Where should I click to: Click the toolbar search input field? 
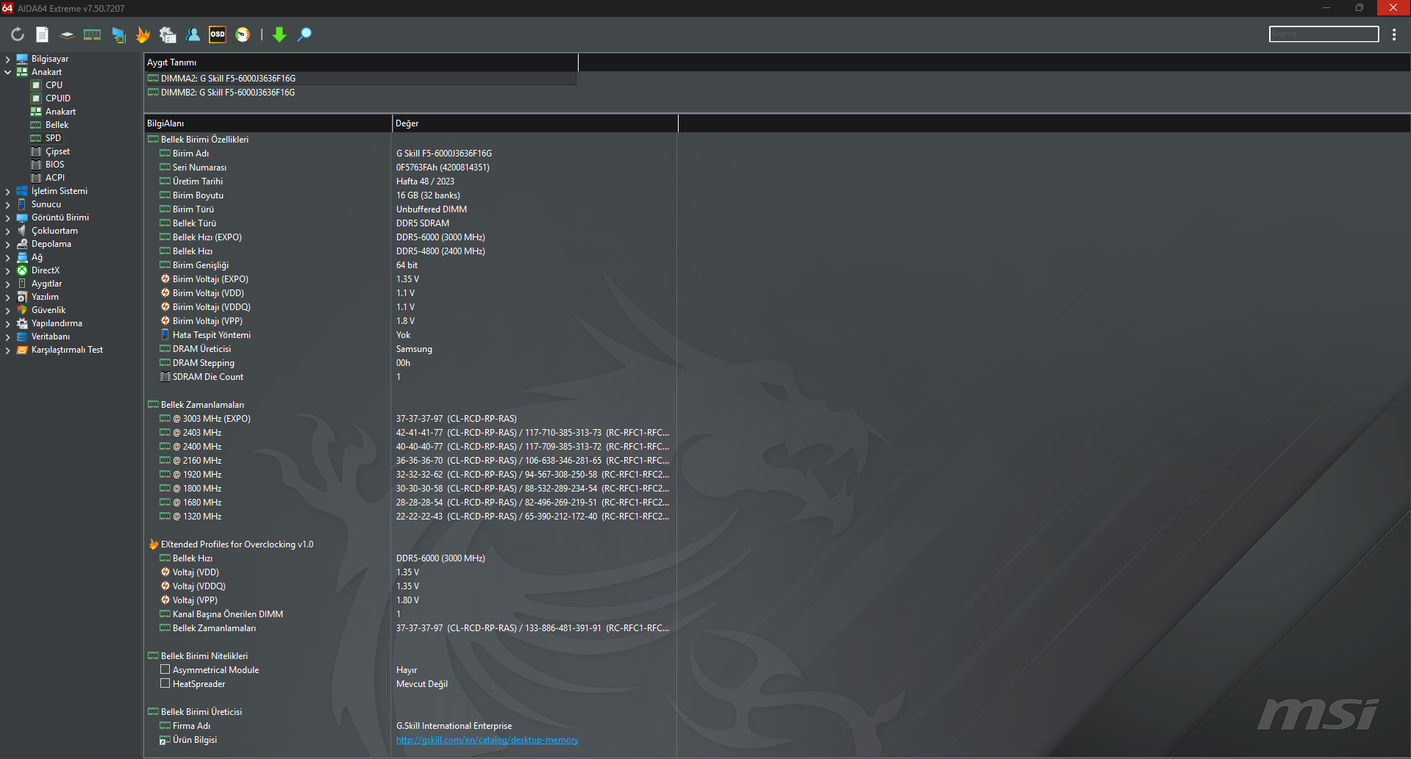pos(1324,35)
